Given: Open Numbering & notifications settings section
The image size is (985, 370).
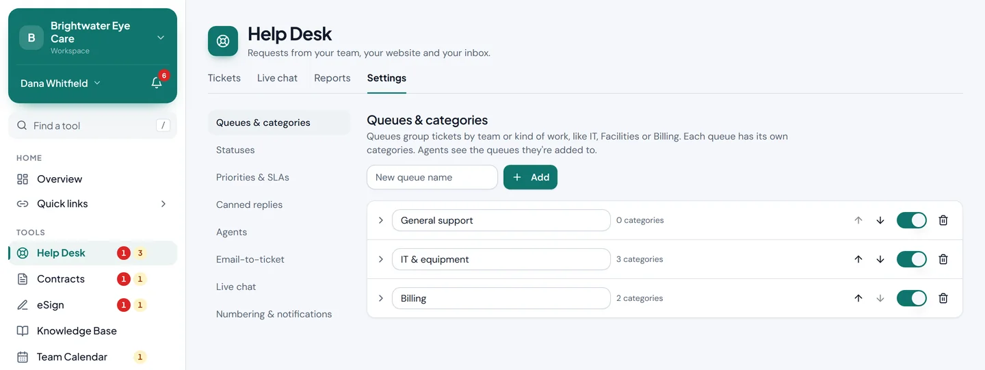Looking at the screenshot, I should [x=279, y=314].
